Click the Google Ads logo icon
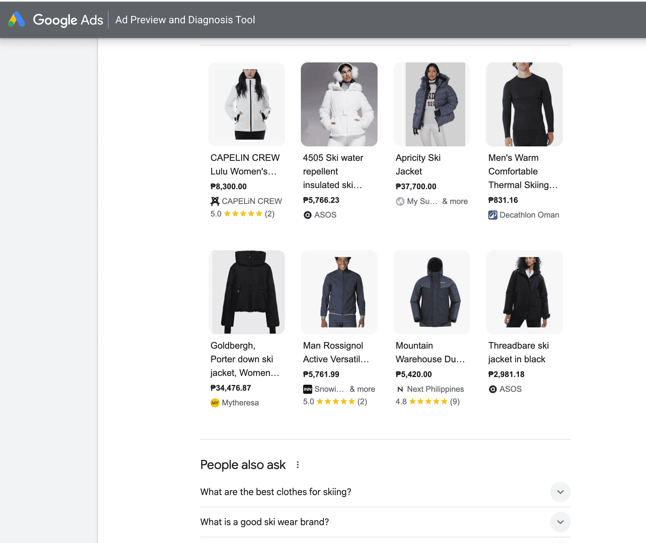This screenshot has height=543, width=646. click(x=16, y=19)
